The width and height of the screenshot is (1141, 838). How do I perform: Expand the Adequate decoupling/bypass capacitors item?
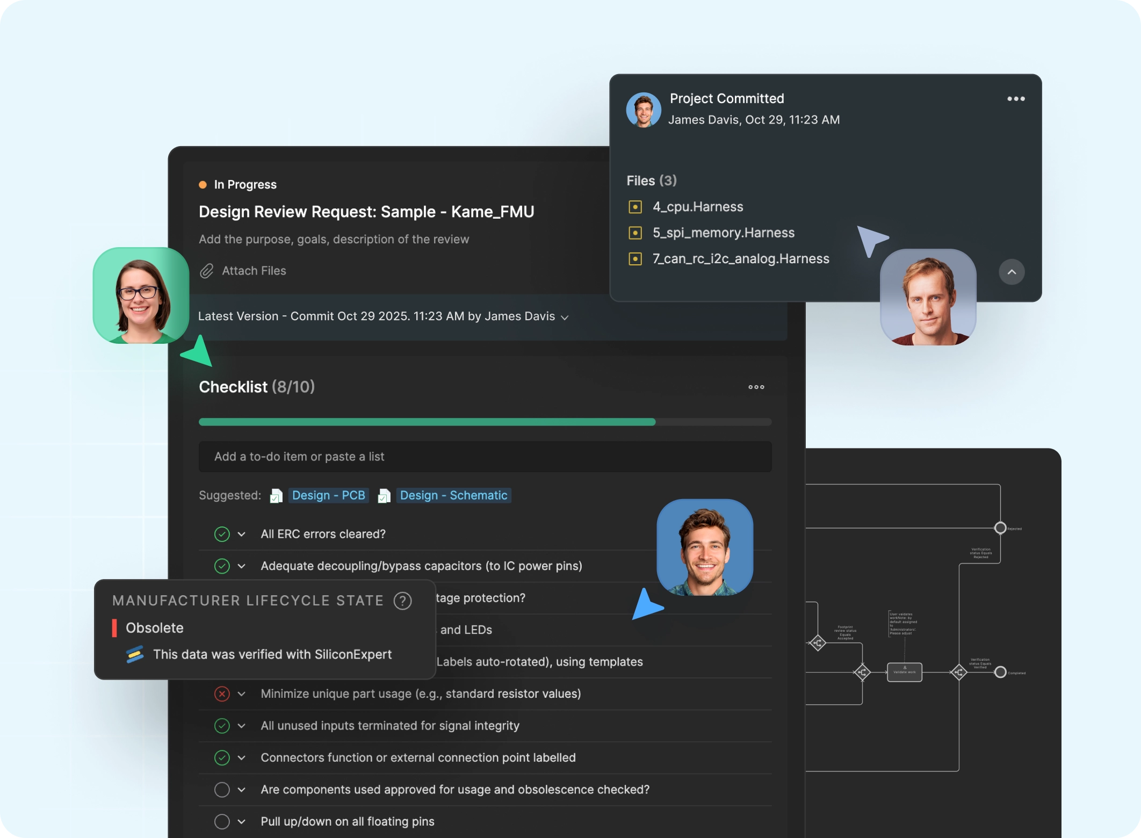pyautogui.click(x=242, y=566)
